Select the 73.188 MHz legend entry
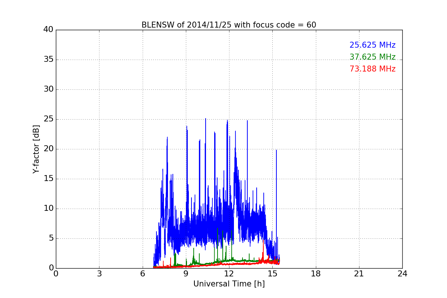 tap(372, 69)
